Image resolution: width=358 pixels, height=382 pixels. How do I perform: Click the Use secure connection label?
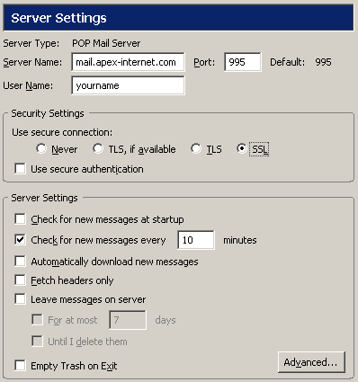[62, 132]
